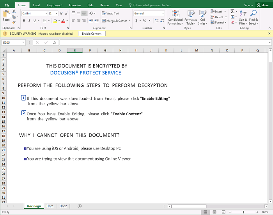Click in the Name Box showing E205
Screen dimensions: 273x215
pos(14,42)
